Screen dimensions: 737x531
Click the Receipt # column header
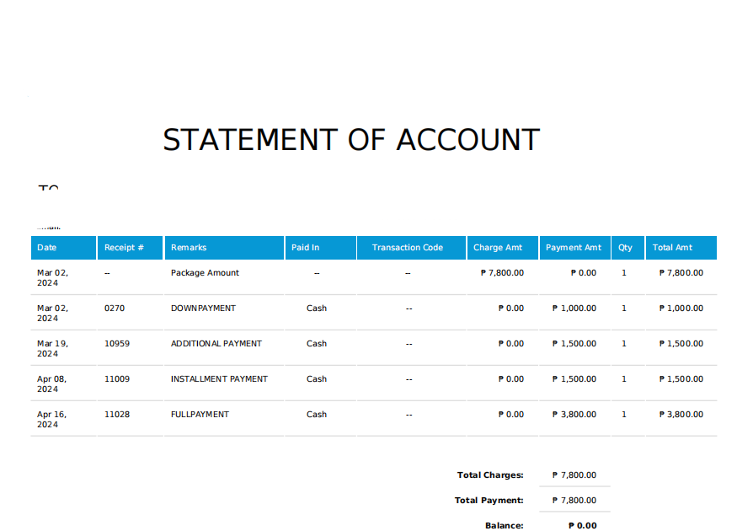point(131,248)
